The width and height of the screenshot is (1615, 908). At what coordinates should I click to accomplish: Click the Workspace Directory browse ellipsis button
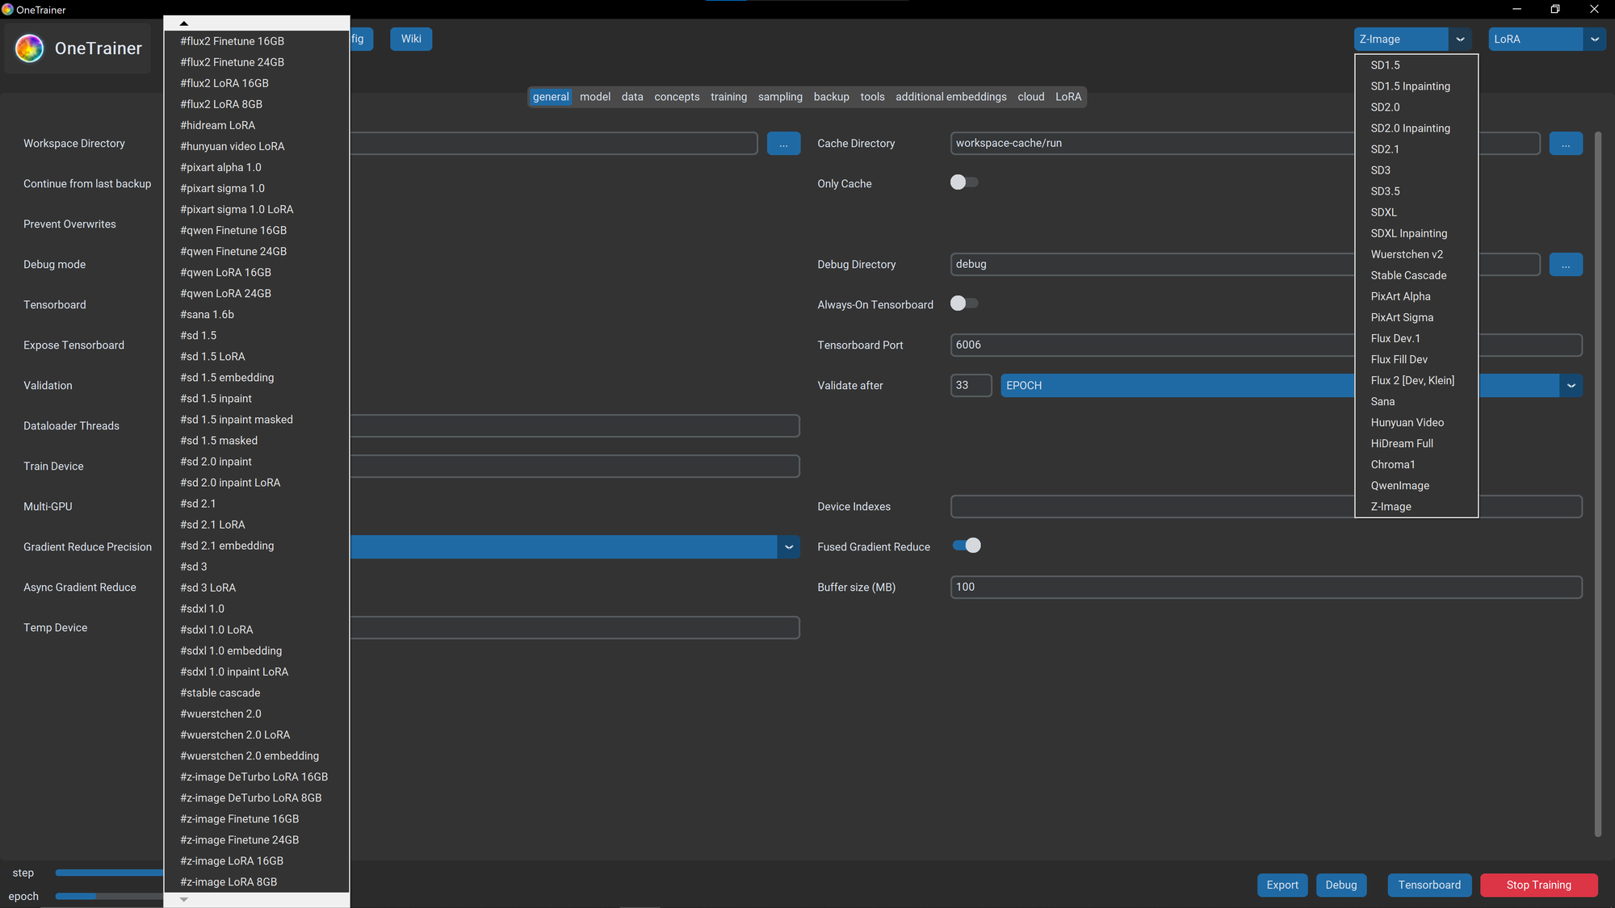click(x=783, y=144)
